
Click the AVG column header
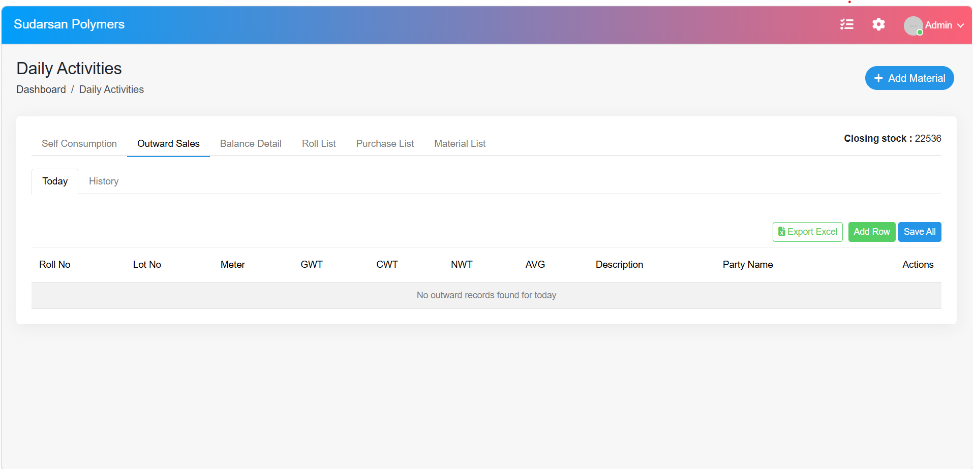pos(535,265)
